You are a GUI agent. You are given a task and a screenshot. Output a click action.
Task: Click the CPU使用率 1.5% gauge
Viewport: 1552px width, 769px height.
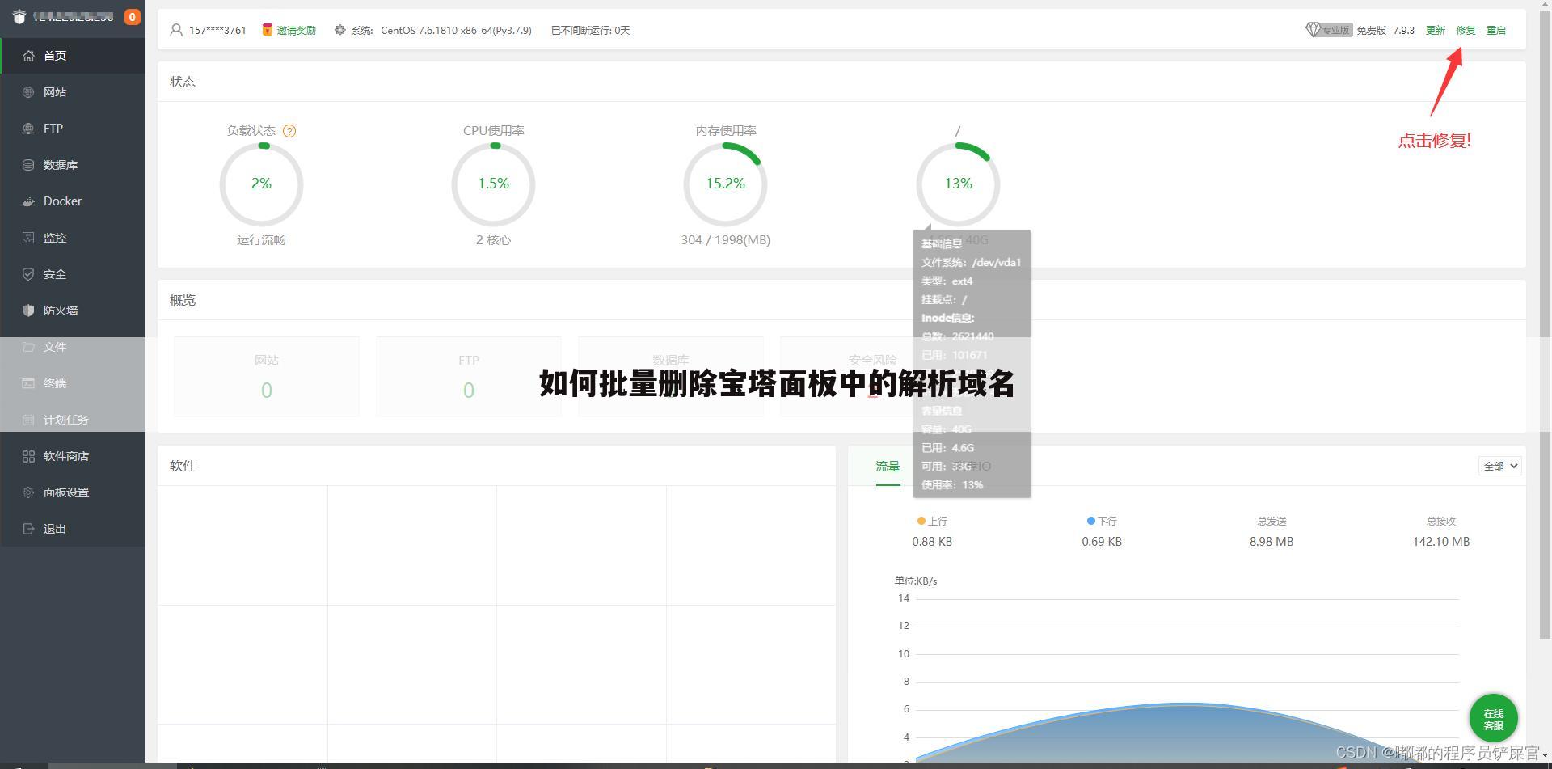tap(493, 184)
